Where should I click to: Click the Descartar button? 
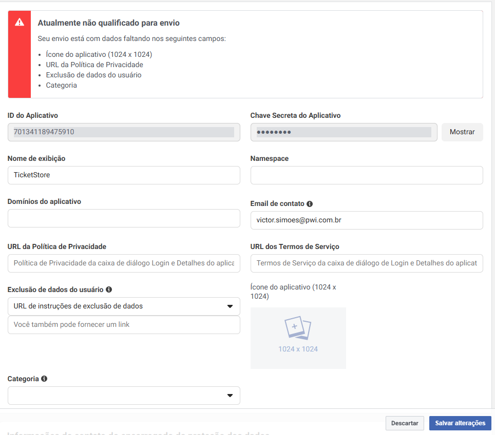pyautogui.click(x=405, y=423)
